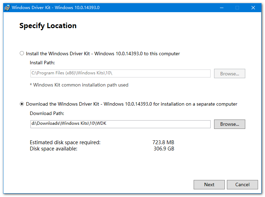Click the greyed-out maximize window icon

pos(237,8)
